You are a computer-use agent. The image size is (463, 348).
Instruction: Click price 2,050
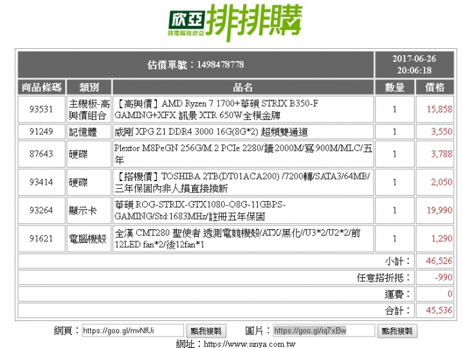pos(441,182)
